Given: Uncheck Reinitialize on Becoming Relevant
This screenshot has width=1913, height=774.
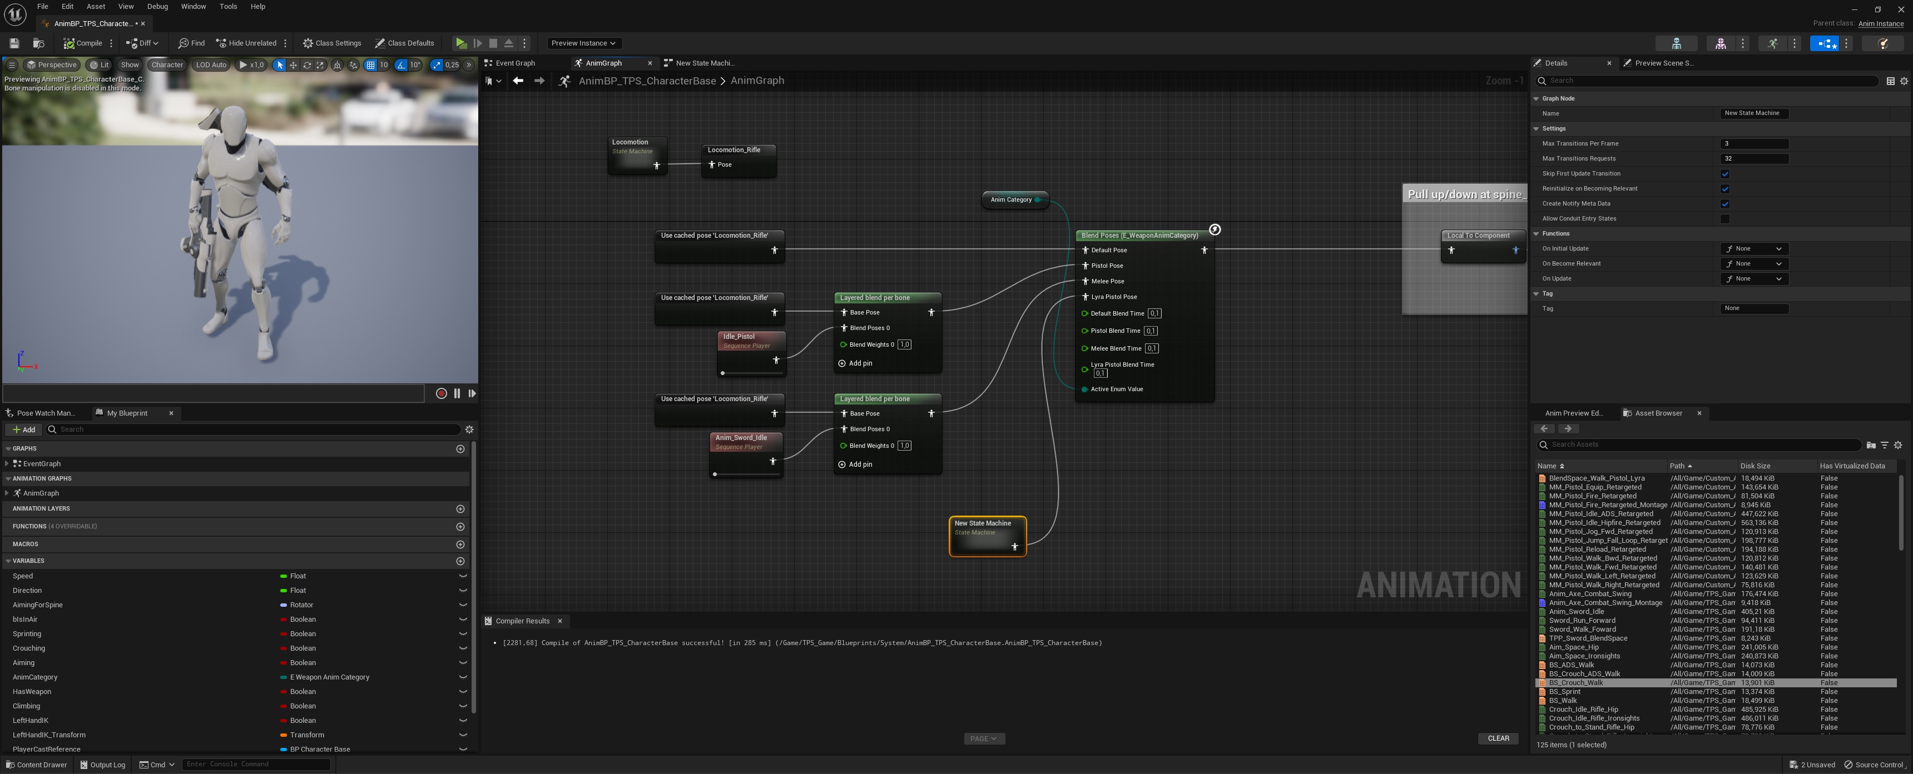Looking at the screenshot, I should (x=1724, y=188).
